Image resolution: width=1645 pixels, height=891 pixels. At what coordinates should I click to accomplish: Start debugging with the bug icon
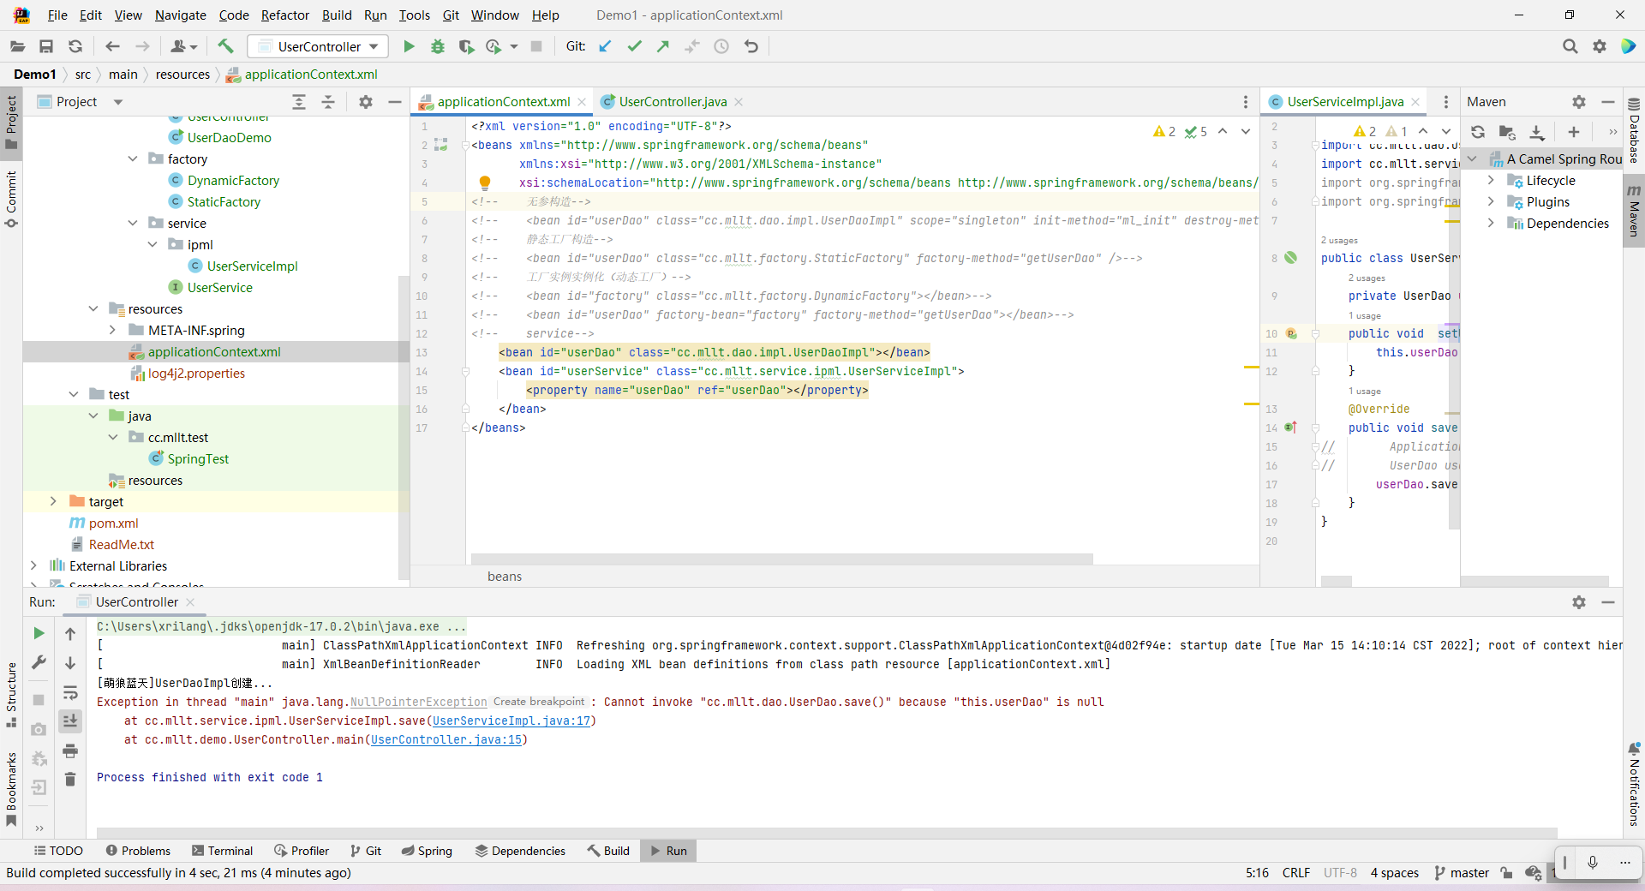[438, 46]
